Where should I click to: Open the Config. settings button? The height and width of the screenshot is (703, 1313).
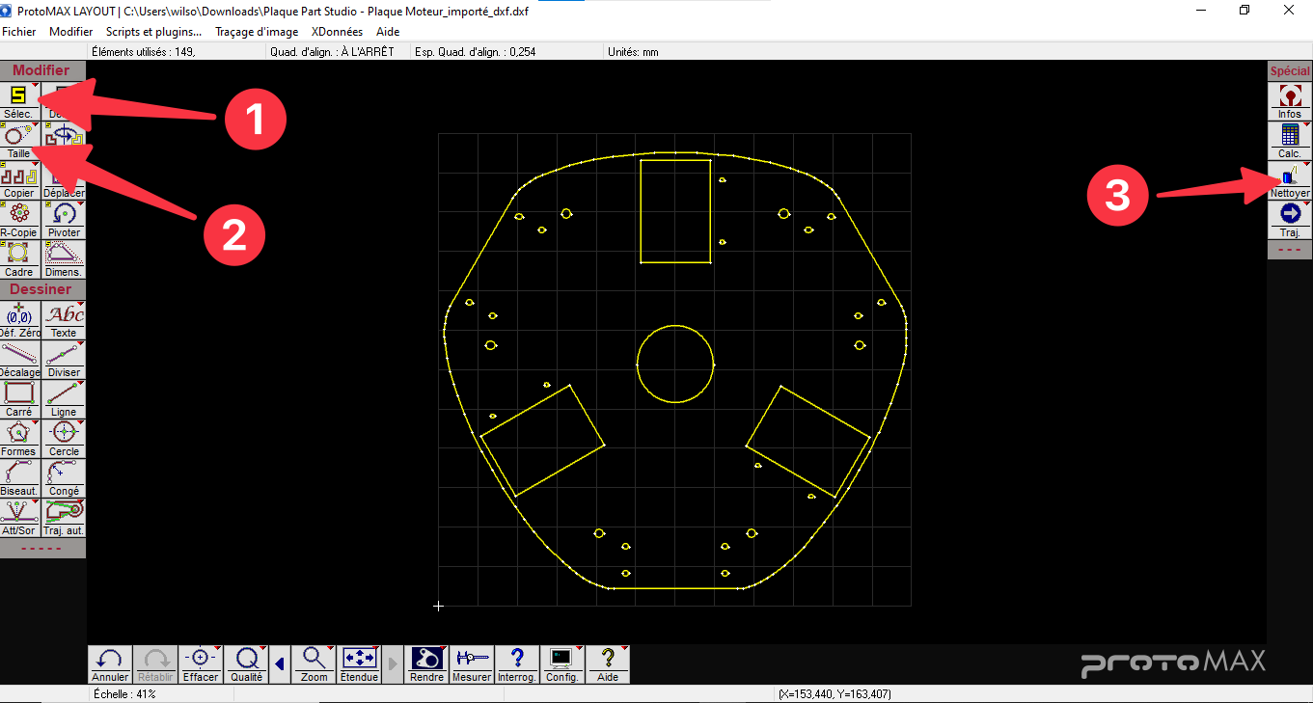pyautogui.click(x=562, y=664)
